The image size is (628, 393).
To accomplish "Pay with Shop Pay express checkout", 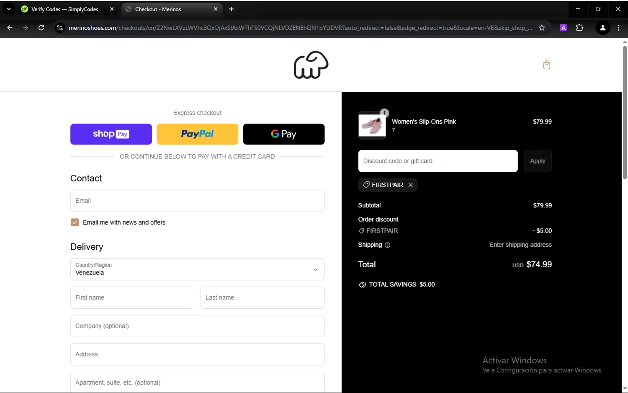I will tap(111, 134).
